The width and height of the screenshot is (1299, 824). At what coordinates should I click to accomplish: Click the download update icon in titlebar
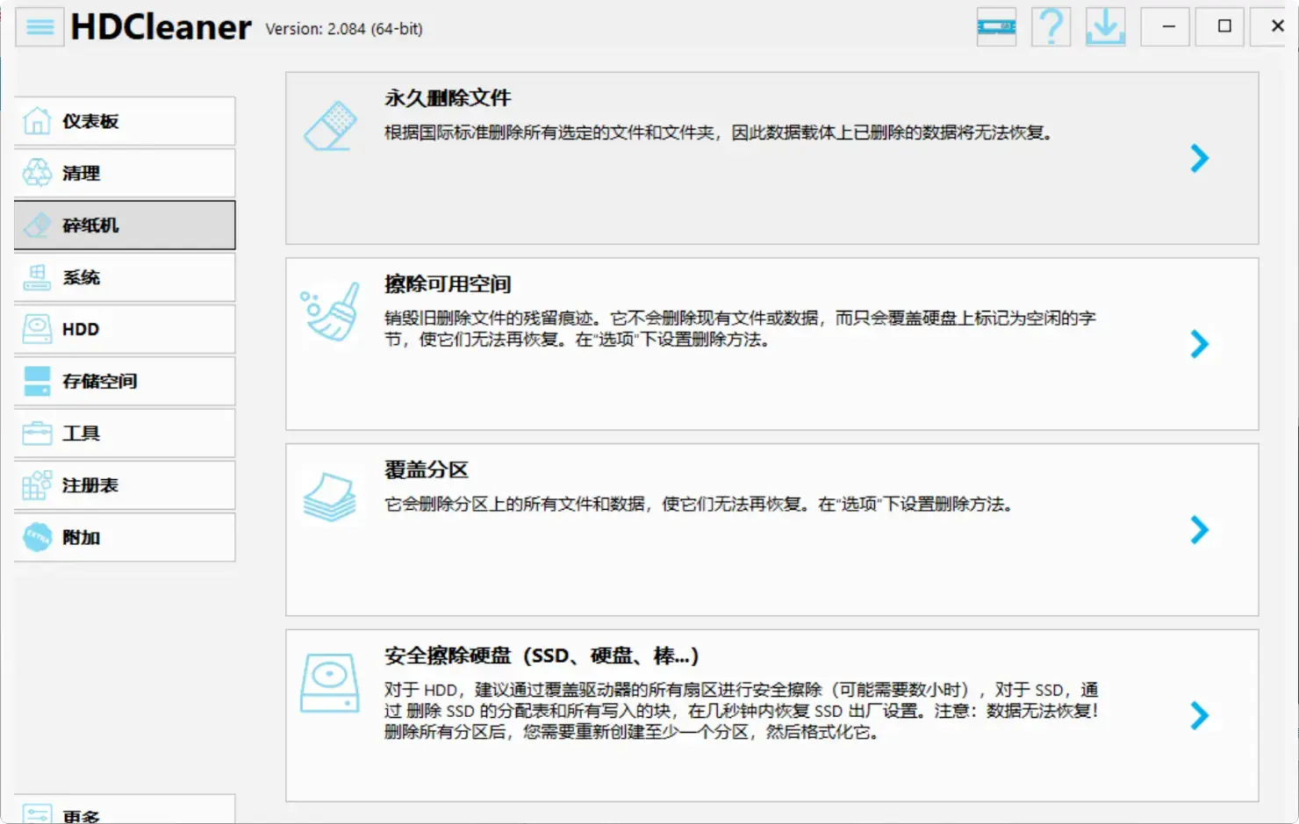[1106, 26]
